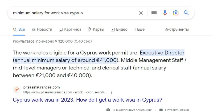Screen dimensions: 213x111
Task: Open Google Lens image search
Action: (x=175, y=13)
